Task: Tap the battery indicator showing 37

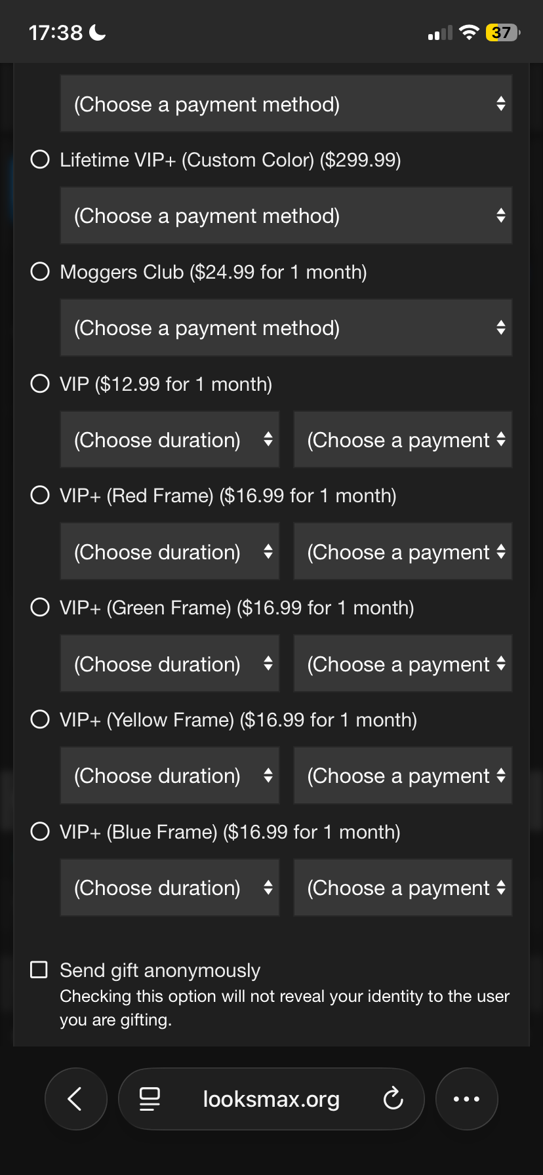Action: point(503,32)
